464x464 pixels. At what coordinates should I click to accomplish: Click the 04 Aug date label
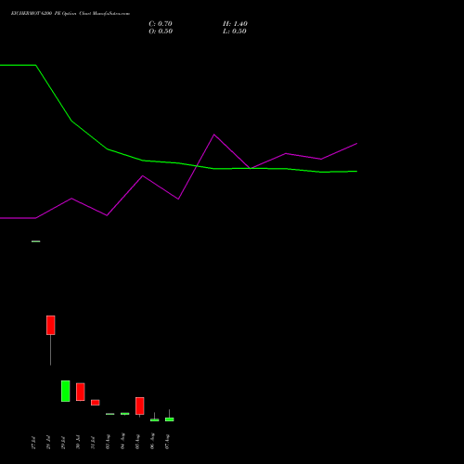tap(122, 441)
